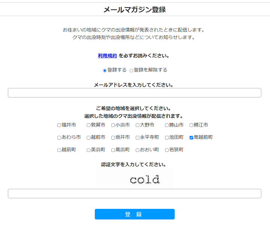Tick the おおい町 checkbox
This screenshot has width=270, height=225.
[138, 150]
